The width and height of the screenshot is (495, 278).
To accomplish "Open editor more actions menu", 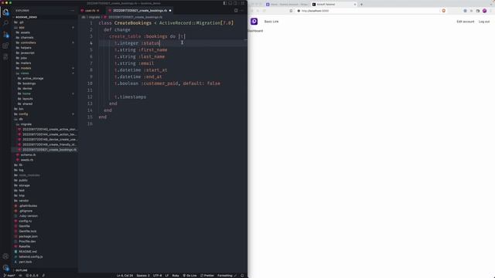I will tap(242, 10).
